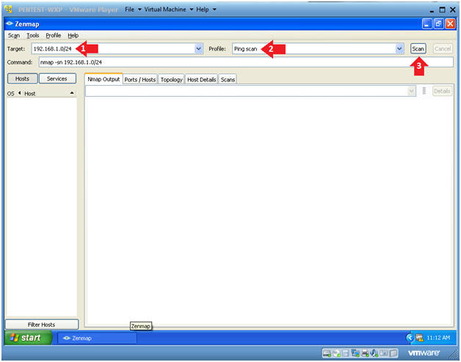Open the Zenmap Help menu
Viewport: 461px width, 362px height.
click(x=73, y=35)
